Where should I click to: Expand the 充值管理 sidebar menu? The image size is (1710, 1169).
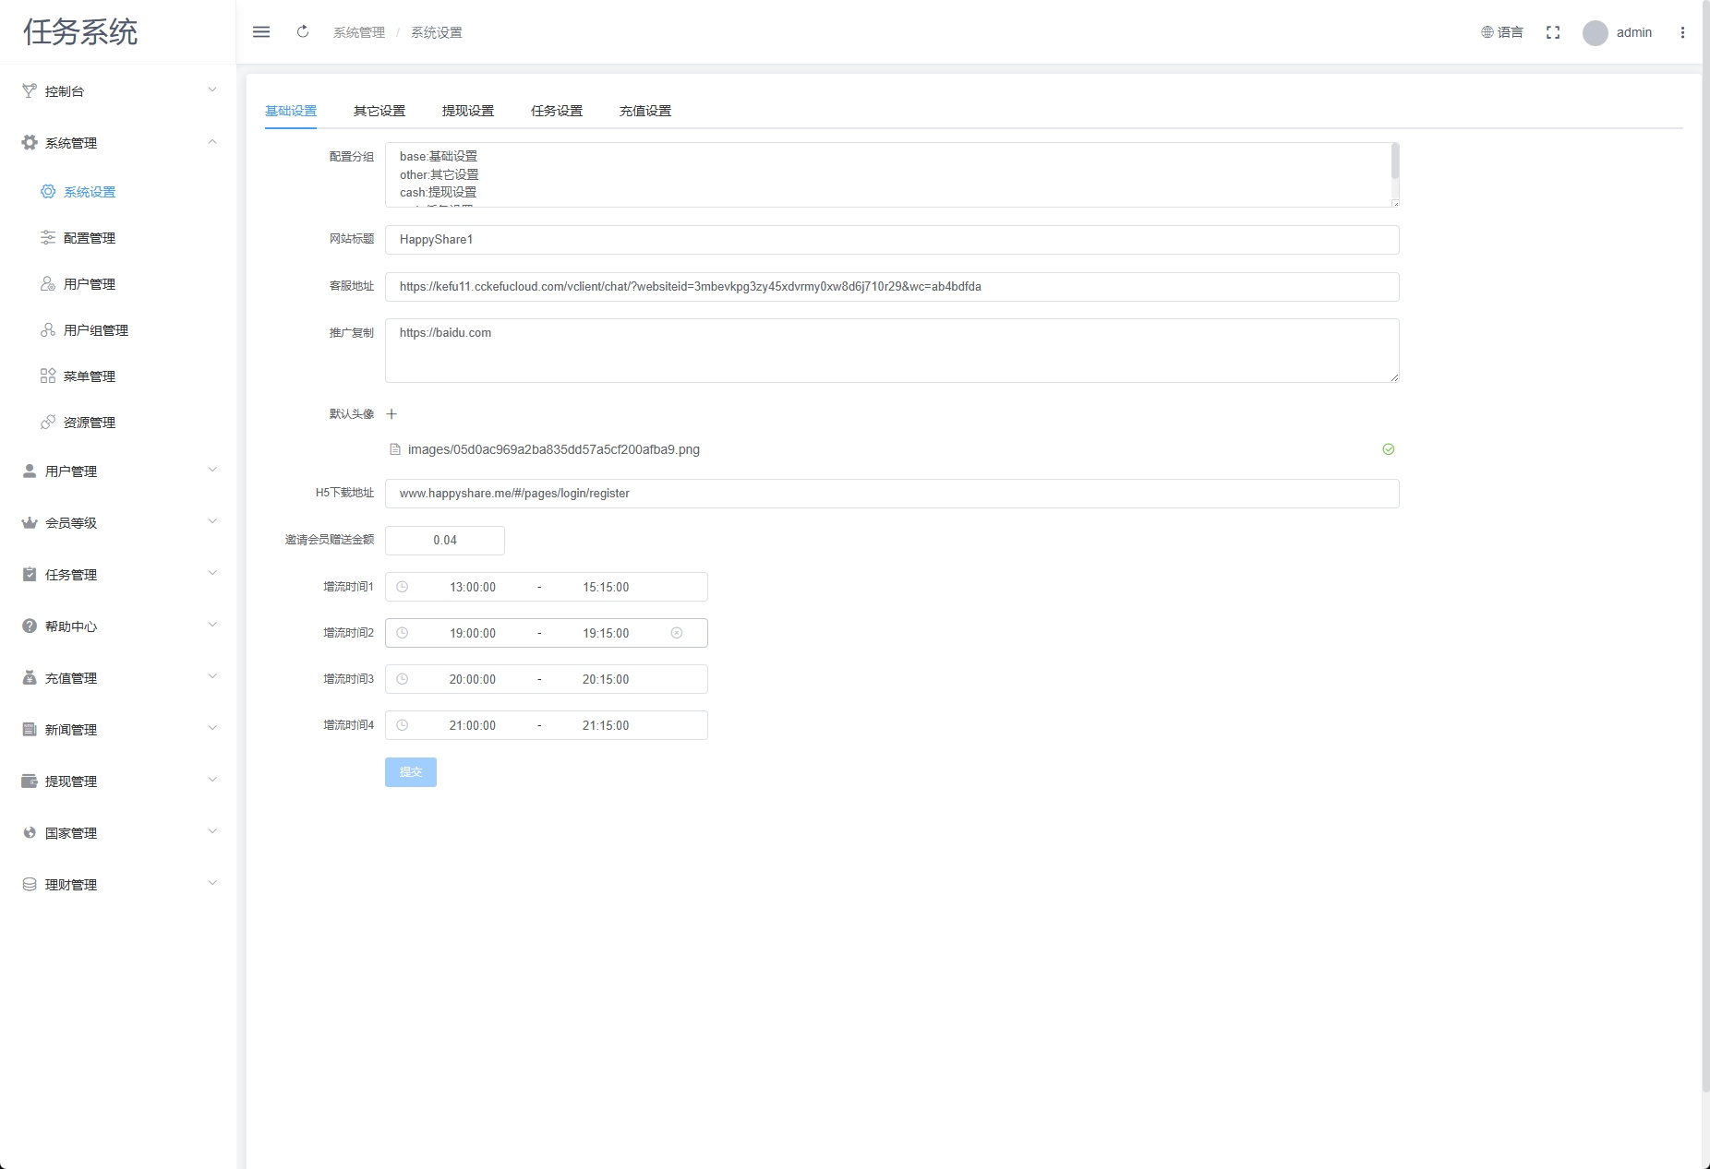(x=118, y=678)
